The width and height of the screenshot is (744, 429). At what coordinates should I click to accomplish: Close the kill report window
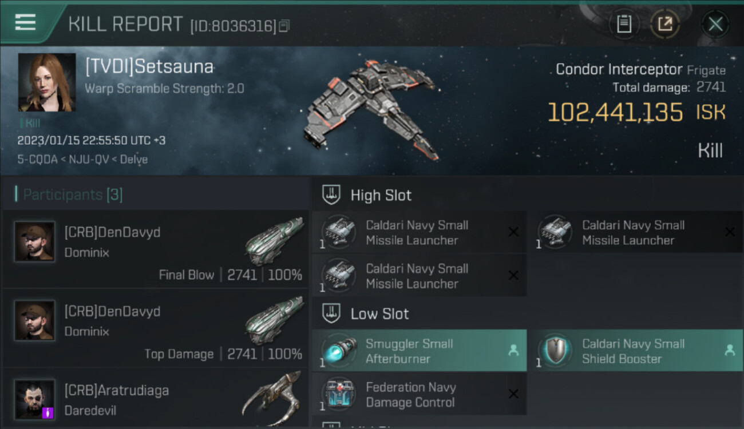click(x=715, y=24)
